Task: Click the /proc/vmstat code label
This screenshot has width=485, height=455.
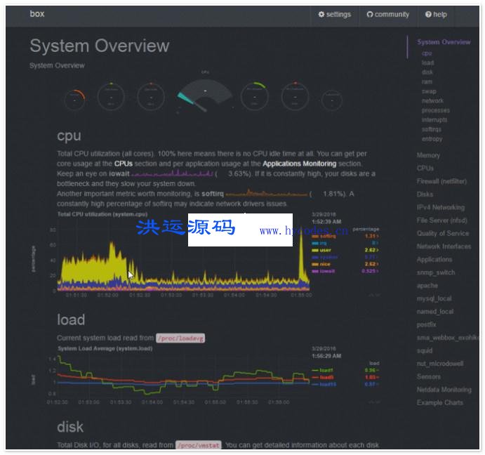Action: [198, 445]
